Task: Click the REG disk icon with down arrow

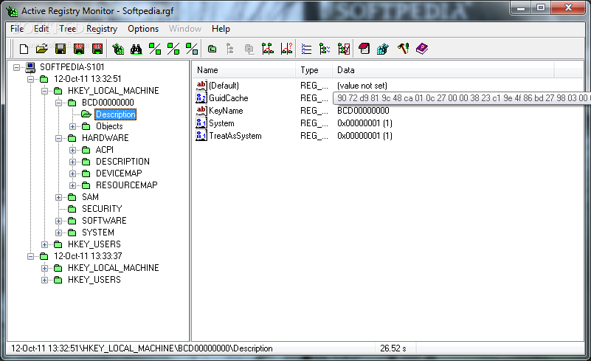Action: click(97, 49)
